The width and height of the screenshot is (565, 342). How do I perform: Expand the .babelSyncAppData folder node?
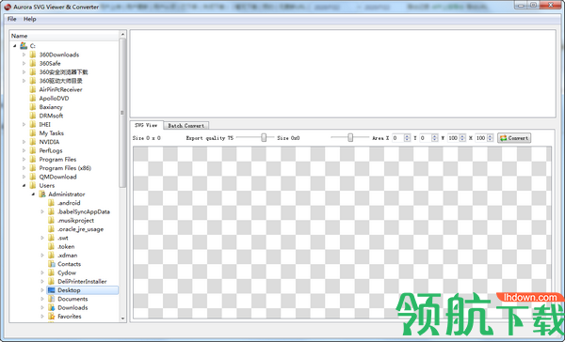pyautogui.click(x=42, y=211)
